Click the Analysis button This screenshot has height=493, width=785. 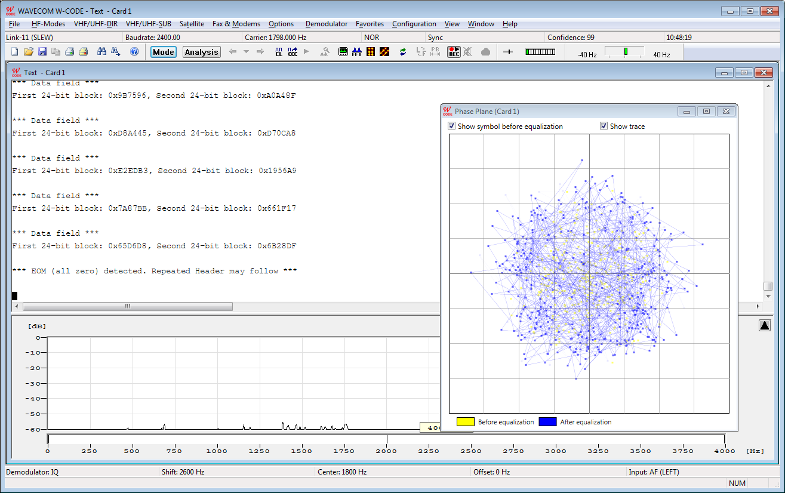(x=202, y=52)
